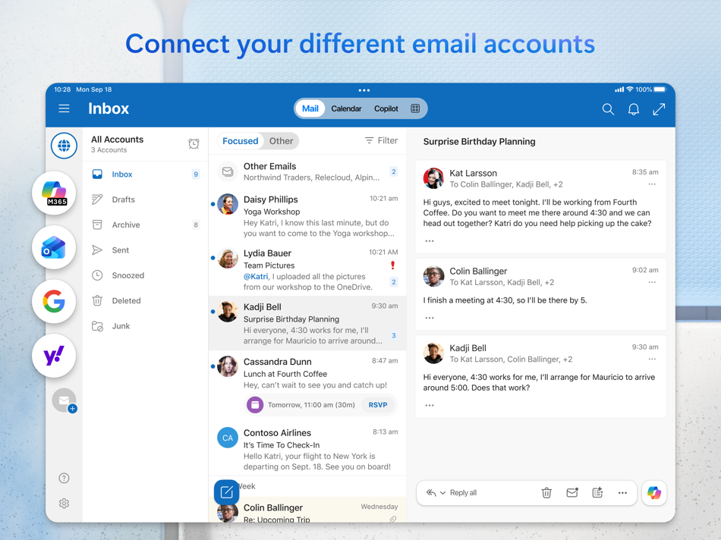
Task: Open the Gmail account icon in the dock
Action: [x=53, y=301]
